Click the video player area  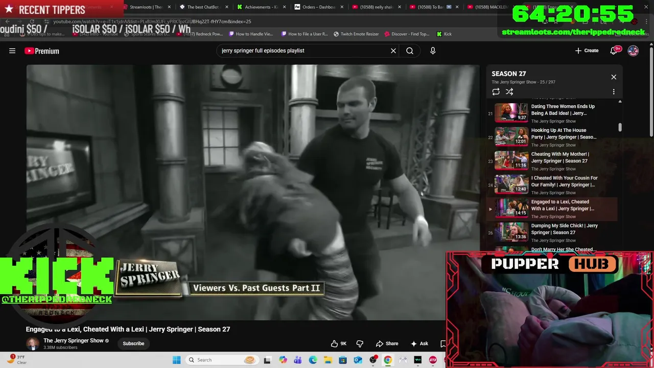click(253, 192)
